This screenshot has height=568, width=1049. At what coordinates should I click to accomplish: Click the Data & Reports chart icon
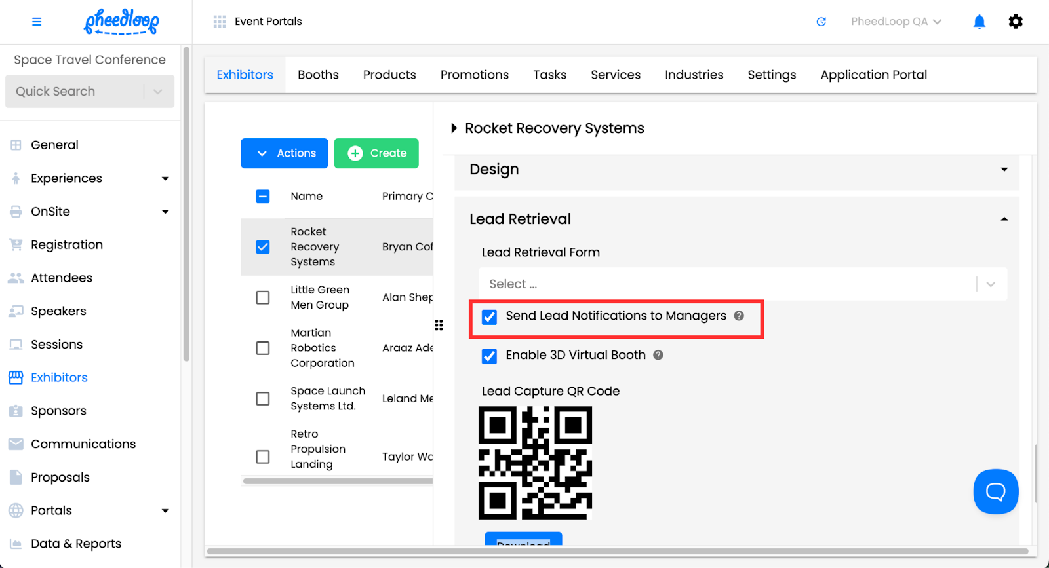pyautogui.click(x=16, y=544)
